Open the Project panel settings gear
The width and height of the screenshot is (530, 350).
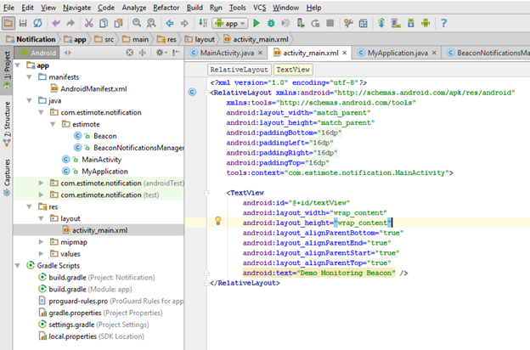point(161,53)
